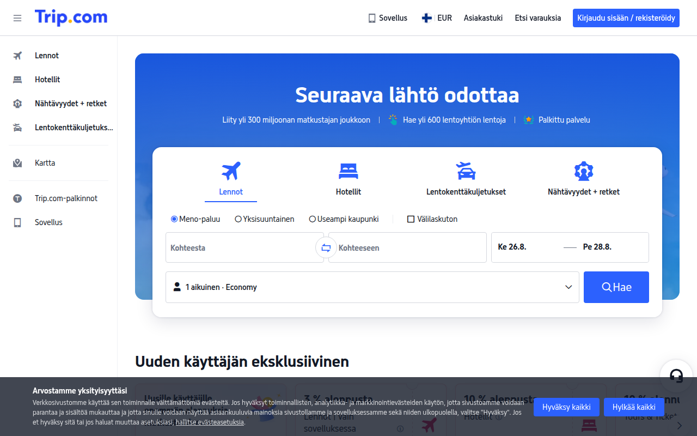Click the bed icon in sidebar Hotellit

point(17,80)
